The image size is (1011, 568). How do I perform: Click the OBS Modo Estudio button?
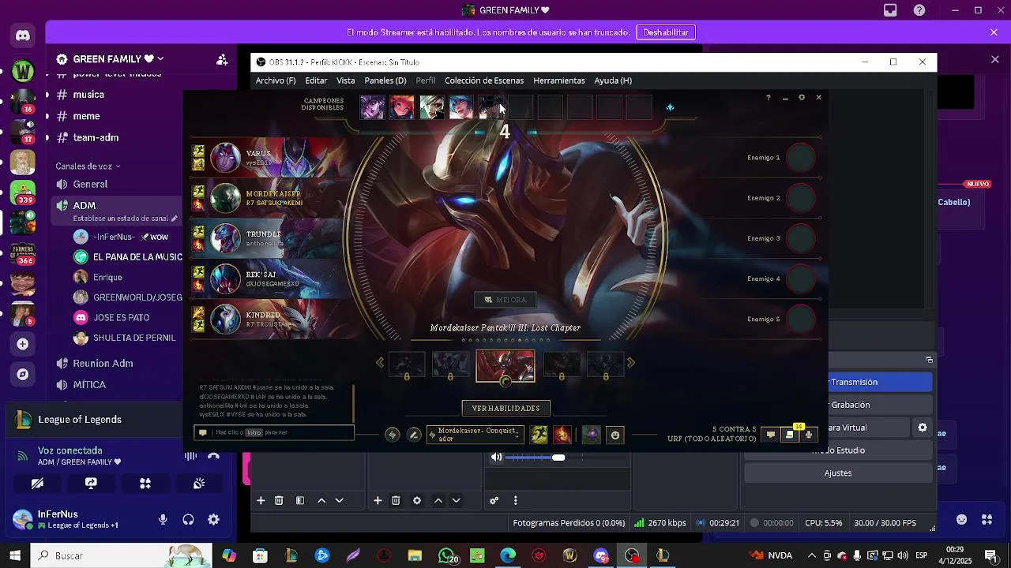pos(838,450)
